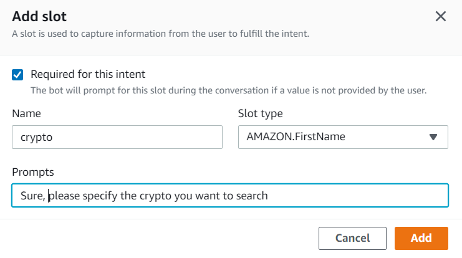
Task: Click the Slot type dropdown arrow
Action: tap(433, 138)
